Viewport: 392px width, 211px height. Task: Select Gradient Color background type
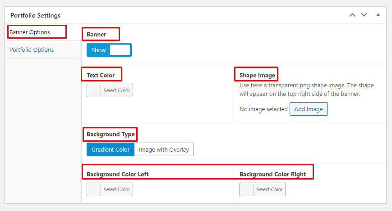point(111,149)
